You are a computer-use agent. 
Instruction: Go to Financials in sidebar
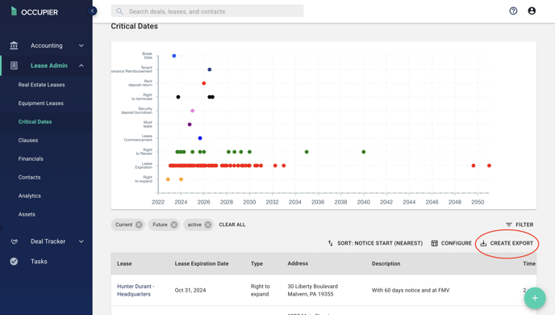click(x=31, y=159)
